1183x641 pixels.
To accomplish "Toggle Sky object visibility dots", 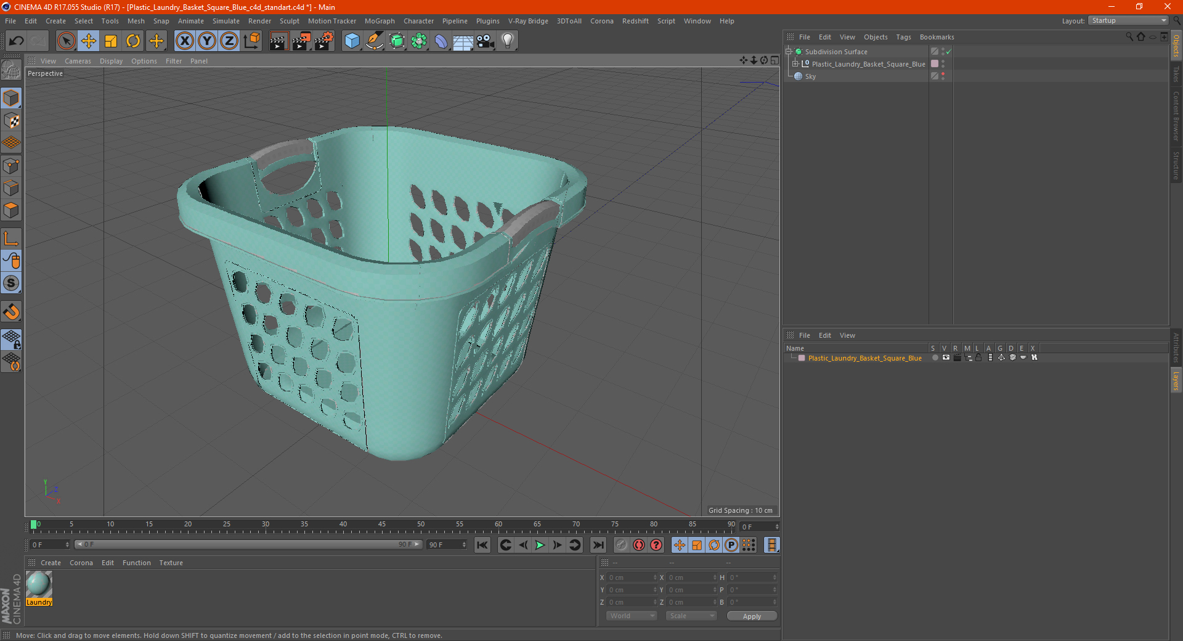I will click(943, 76).
